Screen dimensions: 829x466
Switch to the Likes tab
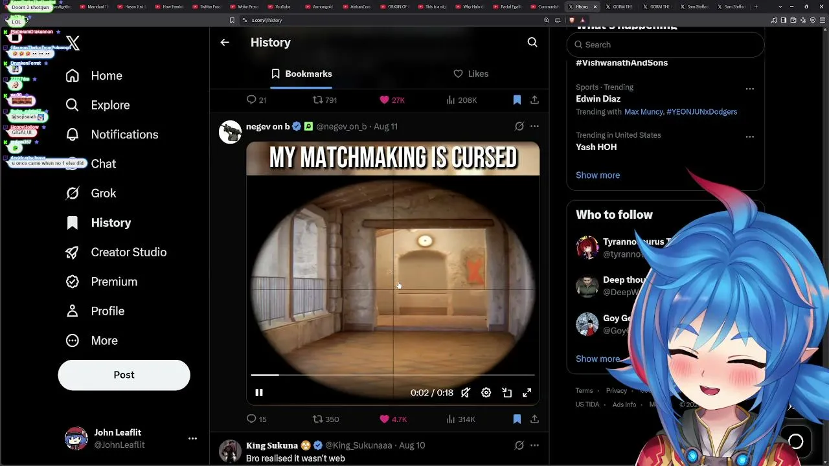[471, 74]
